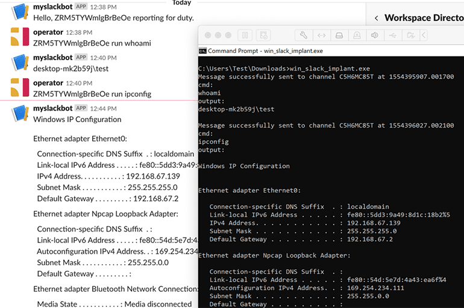The height and width of the screenshot is (308, 464).
Task: Click the USB device icon in VM toolbar
Action: pos(393,35)
